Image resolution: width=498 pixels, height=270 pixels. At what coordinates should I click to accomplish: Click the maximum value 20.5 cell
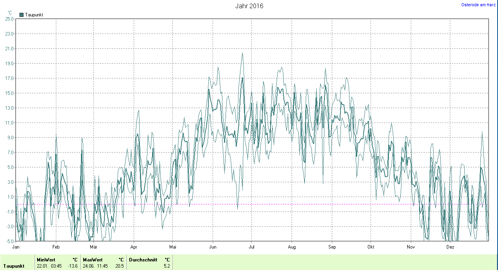pos(120,266)
